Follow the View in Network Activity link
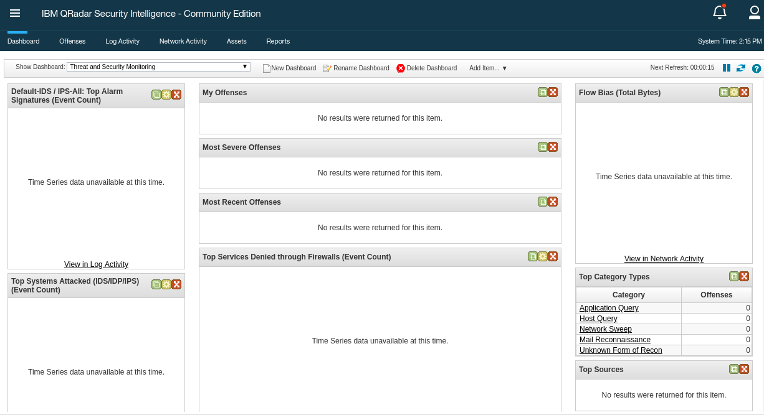764x415 pixels. [x=664, y=259]
